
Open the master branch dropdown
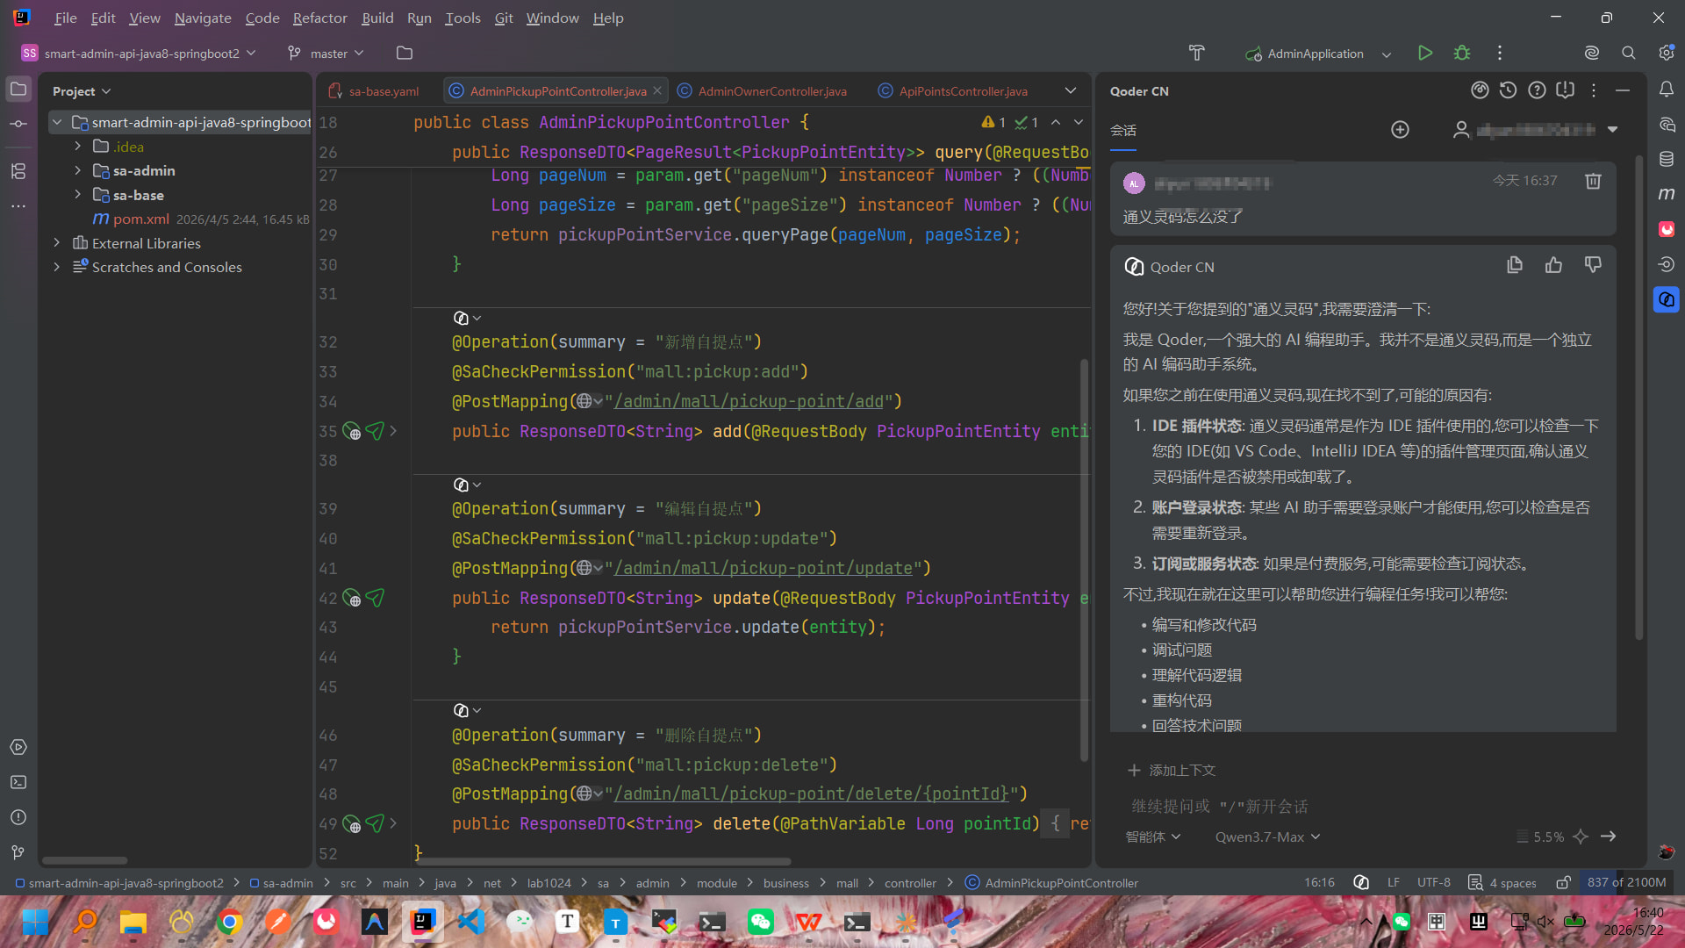(x=326, y=54)
